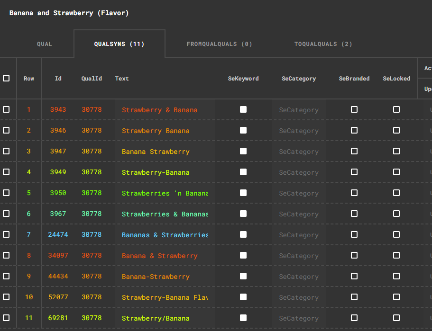The width and height of the screenshot is (432, 331).
Task: Edit text field 'Strawberry Banana'
Action: pos(165,131)
